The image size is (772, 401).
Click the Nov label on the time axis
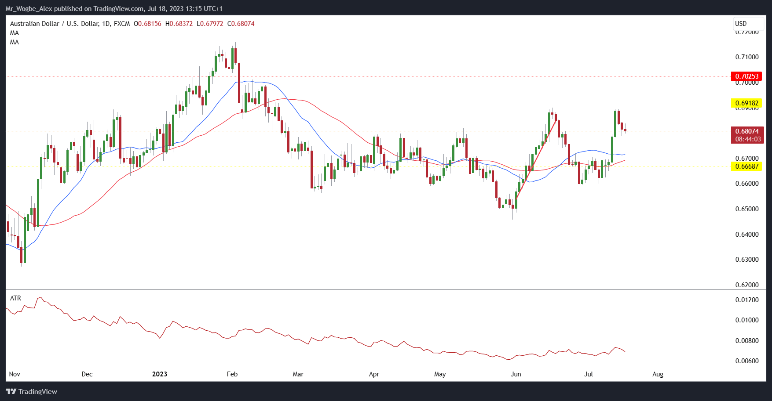(15, 374)
